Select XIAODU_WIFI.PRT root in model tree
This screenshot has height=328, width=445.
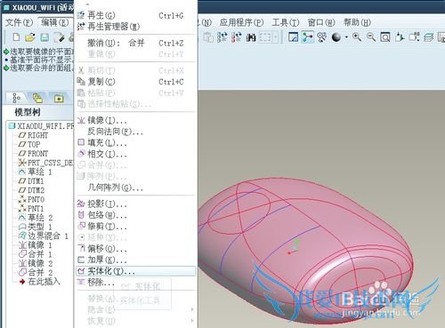(x=42, y=126)
